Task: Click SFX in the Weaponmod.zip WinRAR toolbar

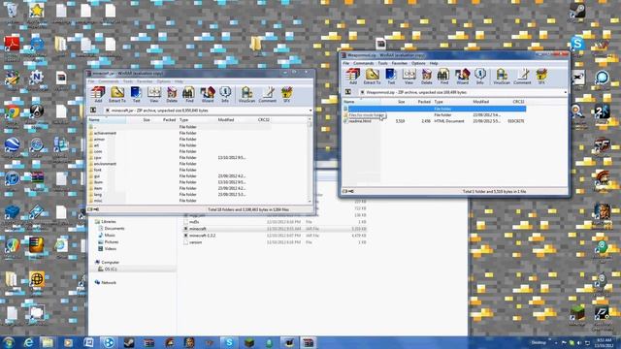Action: [x=541, y=77]
